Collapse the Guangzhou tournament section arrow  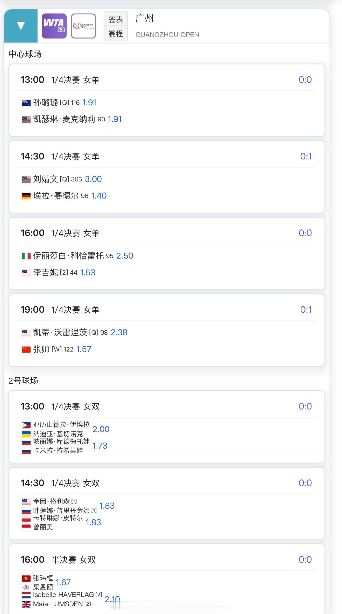[21, 26]
